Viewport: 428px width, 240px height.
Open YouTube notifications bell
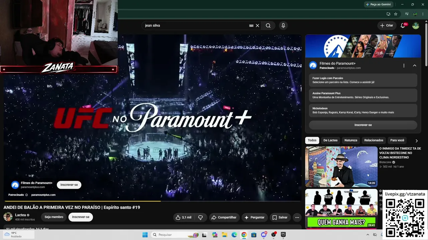[x=403, y=26]
